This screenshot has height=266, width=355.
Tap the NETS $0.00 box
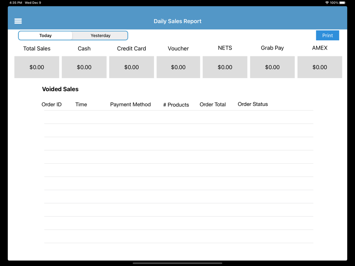(x=225, y=67)
